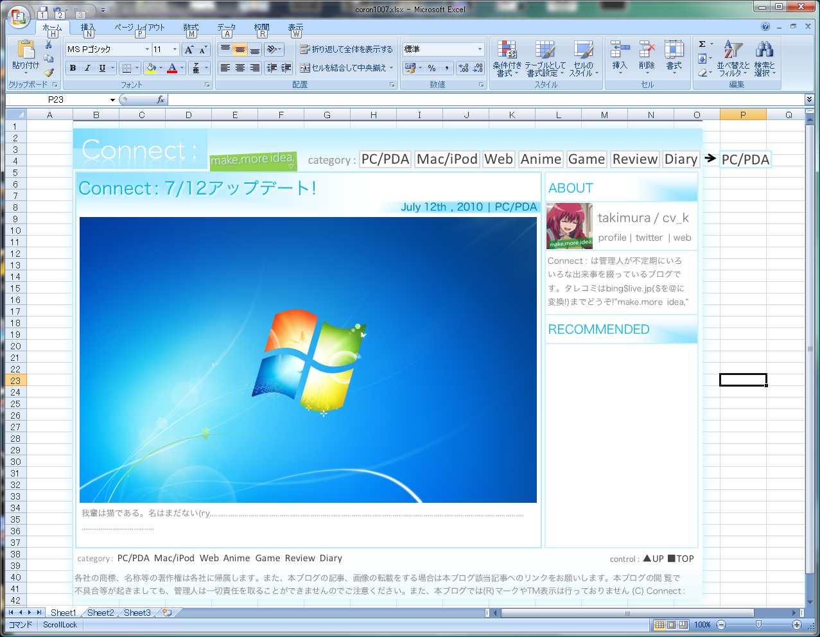Click the insert function fx icon
Screen dimensions: 820x637
click(161, 100)
